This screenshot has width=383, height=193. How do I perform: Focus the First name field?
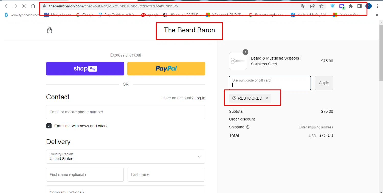85,175
